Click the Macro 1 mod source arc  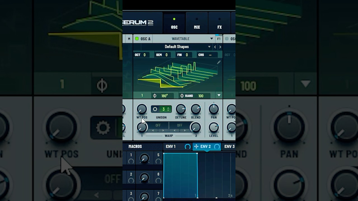(x=131, y=161)
